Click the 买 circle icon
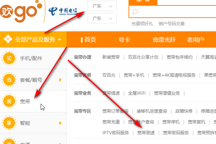 click(x=9, y=58)
